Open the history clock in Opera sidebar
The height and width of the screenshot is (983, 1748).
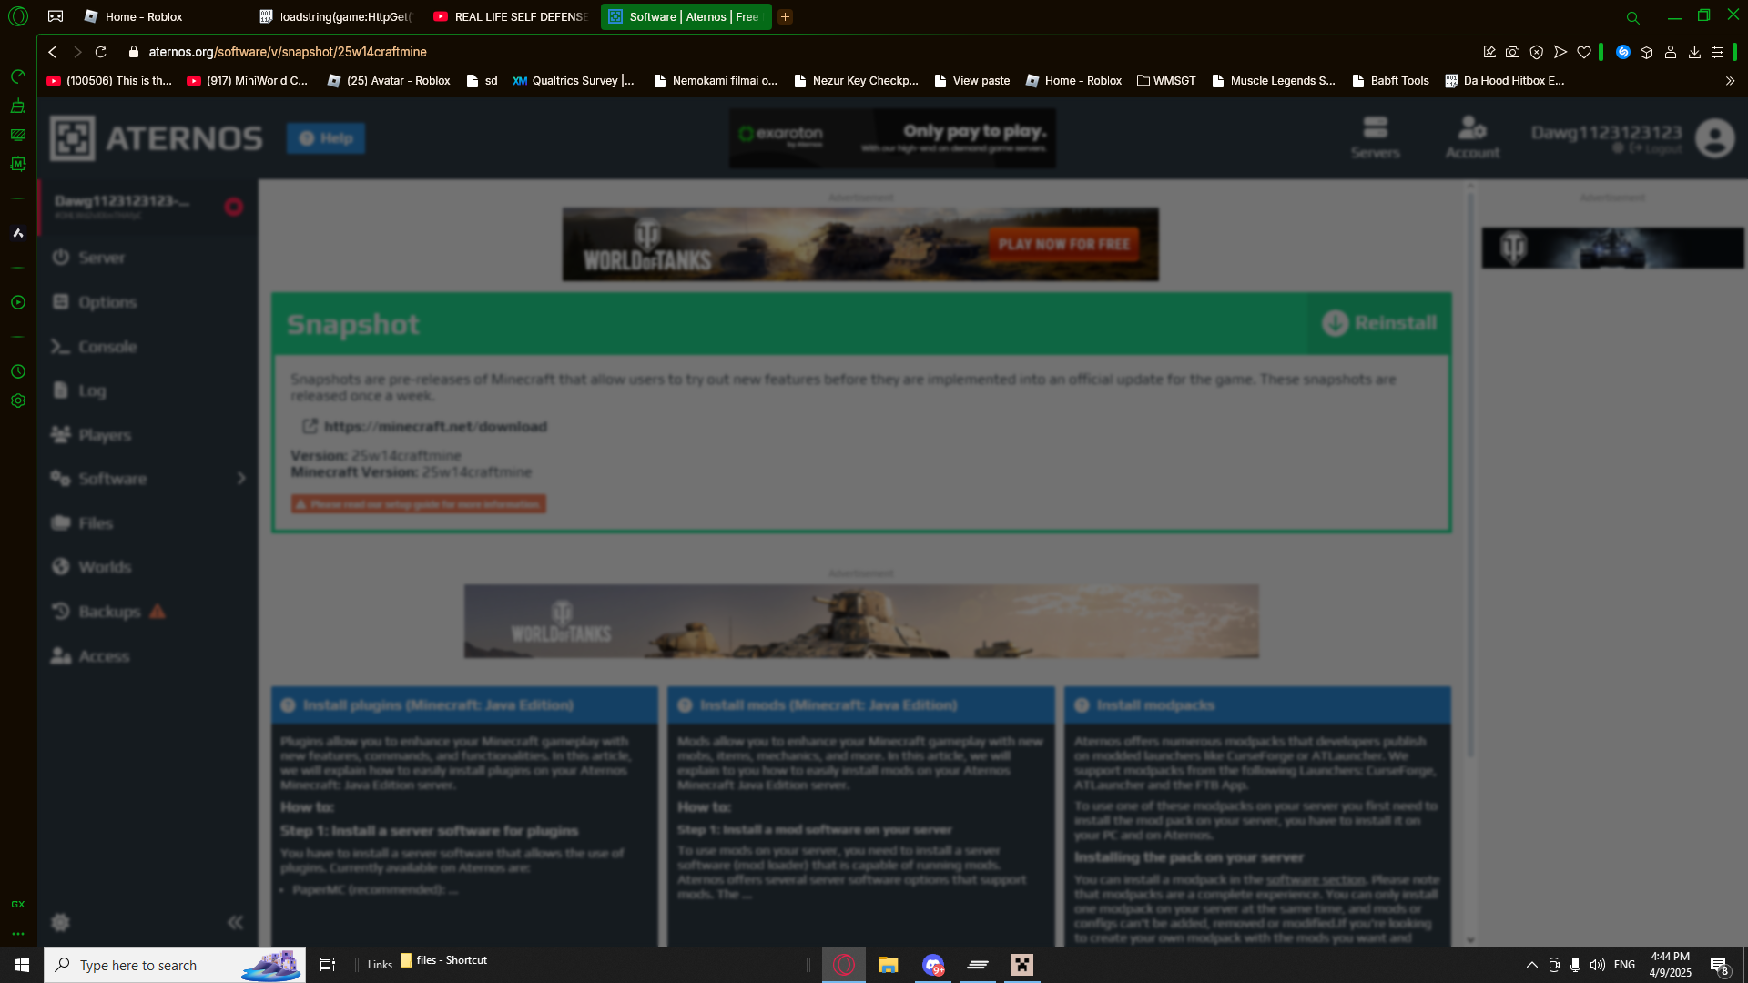(x=18, y=371)
